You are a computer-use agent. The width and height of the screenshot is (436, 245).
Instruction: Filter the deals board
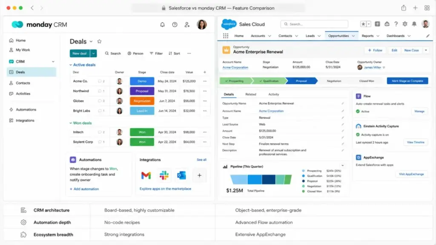click(x=156, y=53)
